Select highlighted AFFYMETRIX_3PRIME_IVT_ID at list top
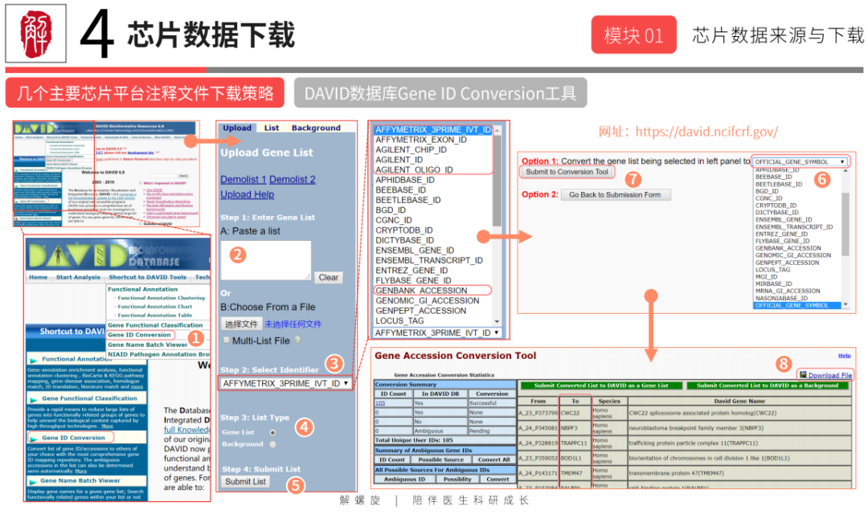The image size is (868, 514). coord(432,129)
